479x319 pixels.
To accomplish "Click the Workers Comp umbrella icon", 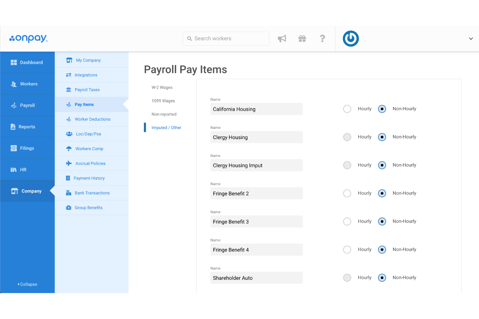I will 69,149.
